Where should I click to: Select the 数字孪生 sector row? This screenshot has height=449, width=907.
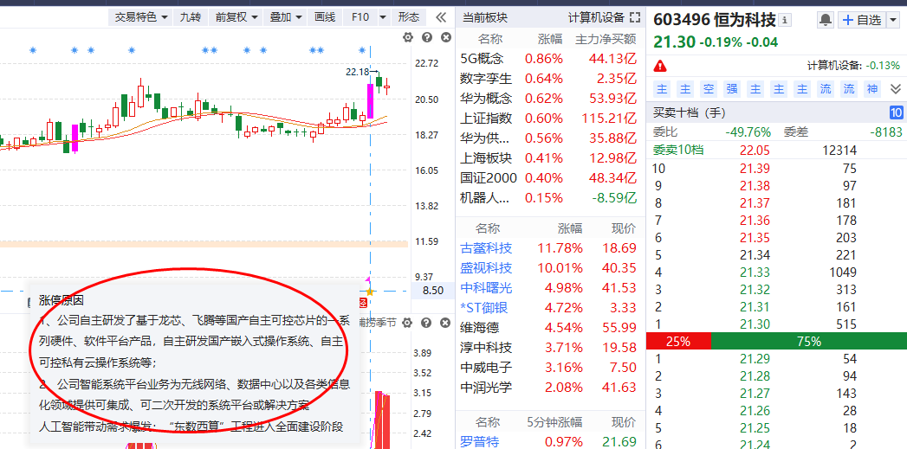(549, 78)
